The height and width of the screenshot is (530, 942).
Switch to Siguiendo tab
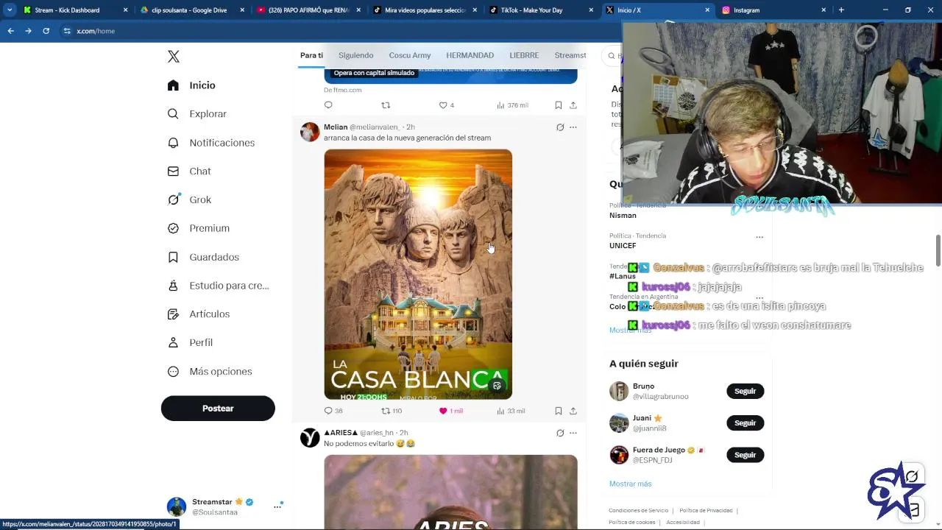tap(355, 56)
